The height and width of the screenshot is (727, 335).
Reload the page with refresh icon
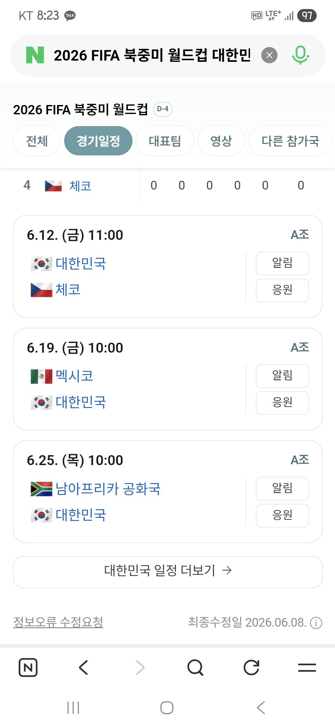click(x=251, y=667)
